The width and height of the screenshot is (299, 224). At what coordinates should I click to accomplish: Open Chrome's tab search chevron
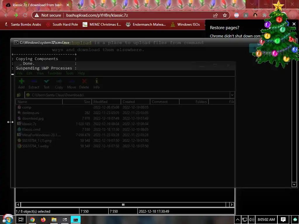click(x=252, y=4)
